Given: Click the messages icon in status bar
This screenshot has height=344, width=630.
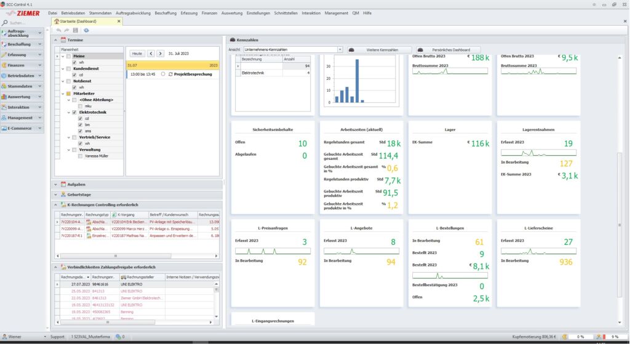Looking at the screenshot, I should pos(118,337).
